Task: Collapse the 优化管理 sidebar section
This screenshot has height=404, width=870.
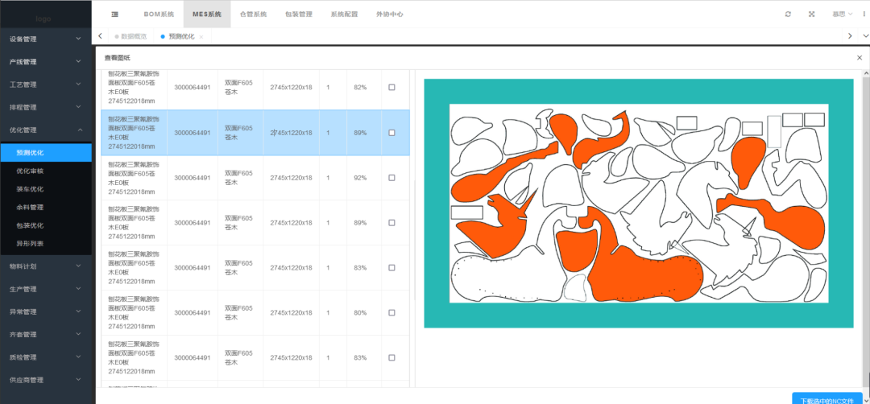Action: tap(45, 130)
